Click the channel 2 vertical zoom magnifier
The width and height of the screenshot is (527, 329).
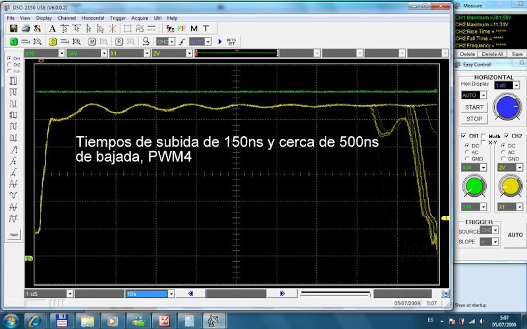[77, 41]
